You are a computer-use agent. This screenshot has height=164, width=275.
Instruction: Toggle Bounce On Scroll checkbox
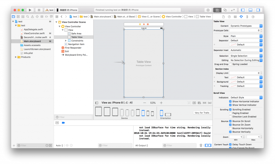click(230, 121)
